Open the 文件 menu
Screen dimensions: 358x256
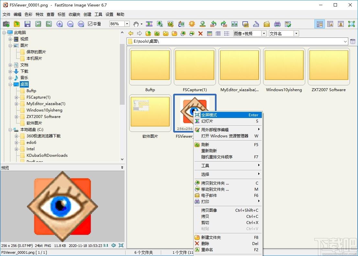tap(6, 14)
